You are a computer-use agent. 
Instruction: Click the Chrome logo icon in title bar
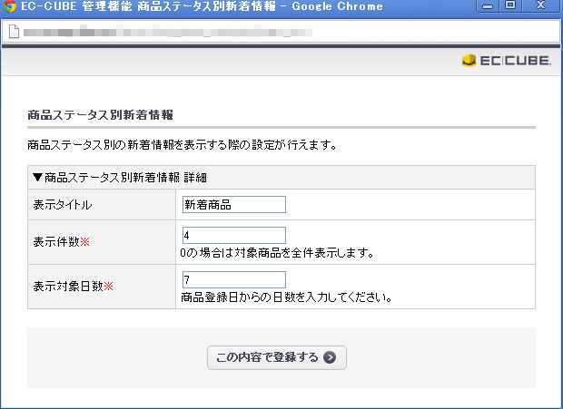click(10, 6)
